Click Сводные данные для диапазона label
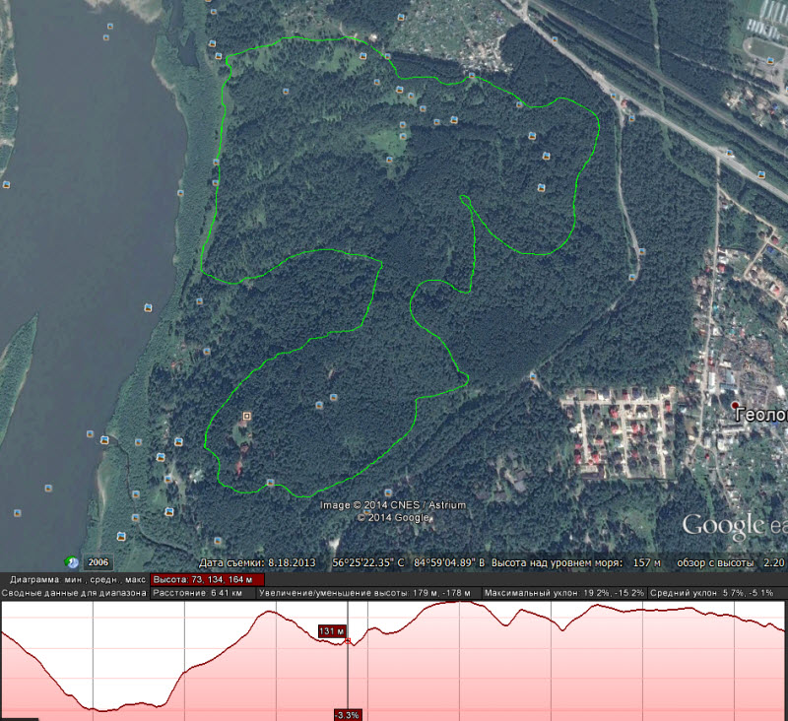788x721 pixels. (x=74, y=593)
